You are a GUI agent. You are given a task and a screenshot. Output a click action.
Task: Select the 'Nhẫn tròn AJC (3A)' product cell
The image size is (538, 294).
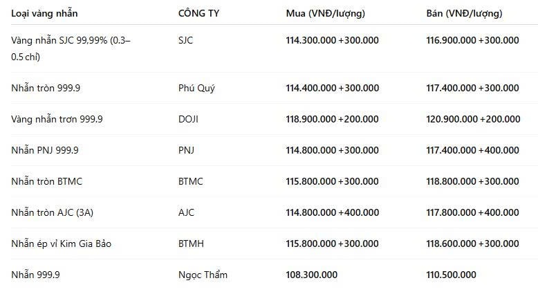tap(52, 212)
